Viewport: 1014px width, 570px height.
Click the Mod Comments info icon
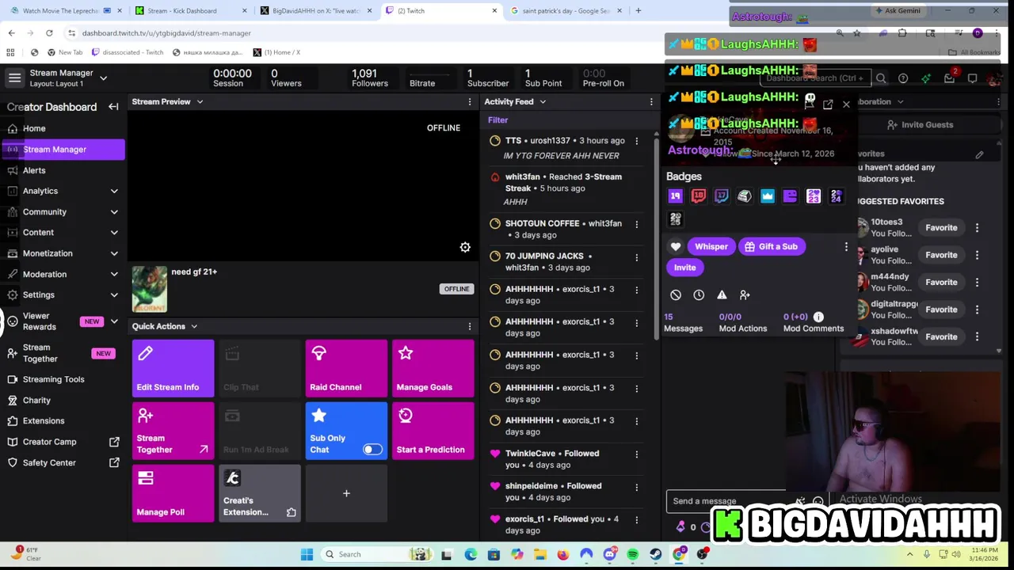[x=818, y=317]
